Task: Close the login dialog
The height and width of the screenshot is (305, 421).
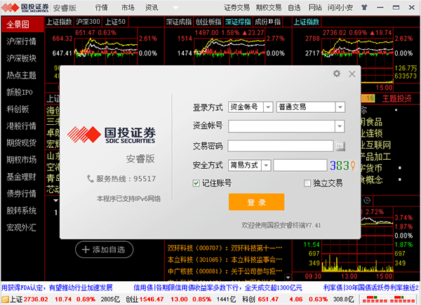Action: (x=352, y=74)
